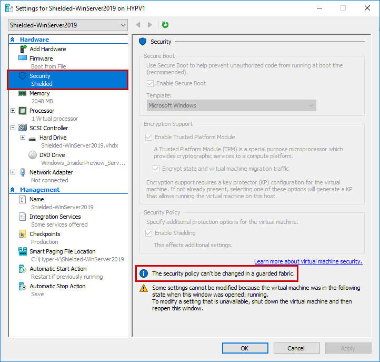
Task: Open the virtual machine selector dropdown
Action: (68, 25)
